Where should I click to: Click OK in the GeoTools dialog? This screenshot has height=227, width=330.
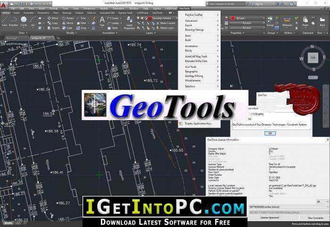coord(270,133)
